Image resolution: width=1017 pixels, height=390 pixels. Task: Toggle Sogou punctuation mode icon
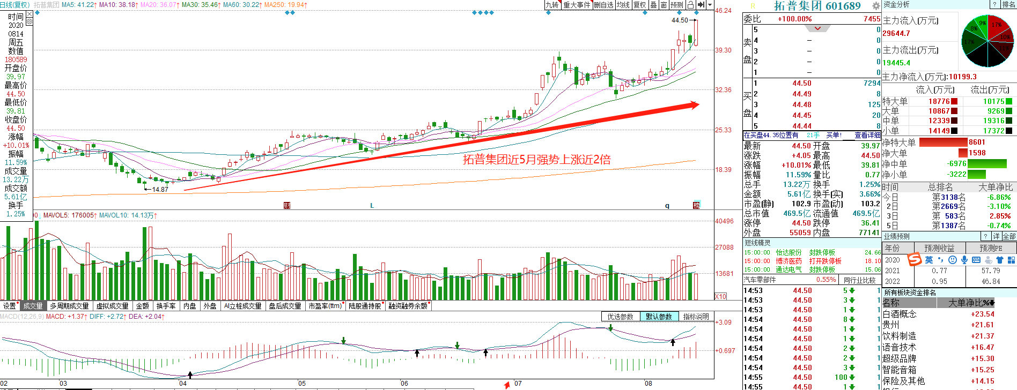(941, 260)
